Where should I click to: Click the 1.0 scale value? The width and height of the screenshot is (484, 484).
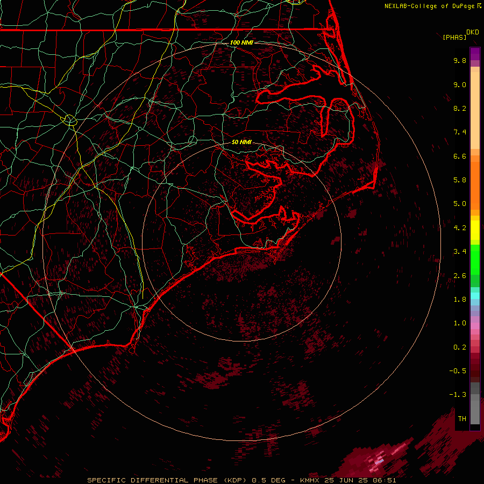(x=460, y=323)
